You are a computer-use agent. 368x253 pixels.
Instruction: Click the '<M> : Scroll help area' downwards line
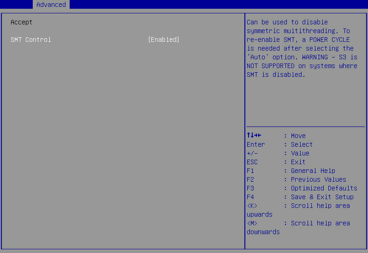(x=298, y=228)
